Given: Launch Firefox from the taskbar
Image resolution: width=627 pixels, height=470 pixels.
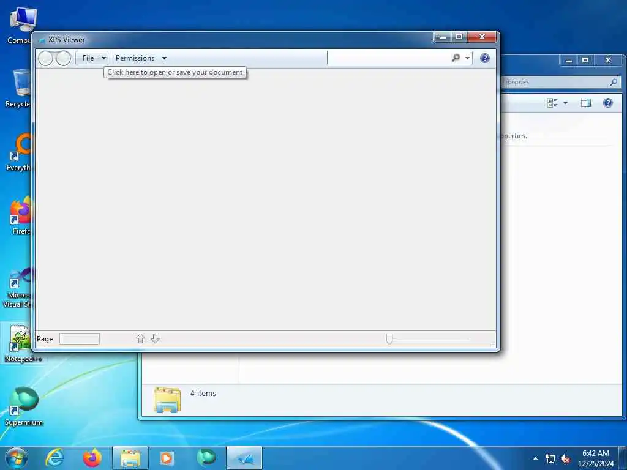Looking at the screenshot, I should click(92, 458).
